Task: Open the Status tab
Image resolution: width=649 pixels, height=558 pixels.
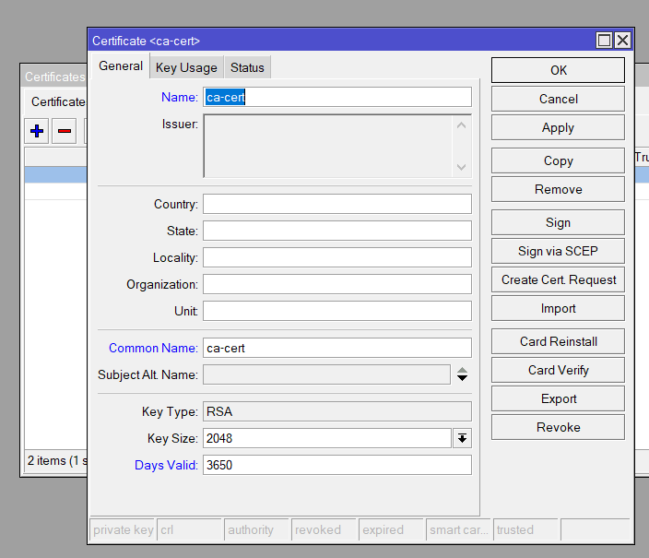Action: pyautogui.click(x=247, y=67)
